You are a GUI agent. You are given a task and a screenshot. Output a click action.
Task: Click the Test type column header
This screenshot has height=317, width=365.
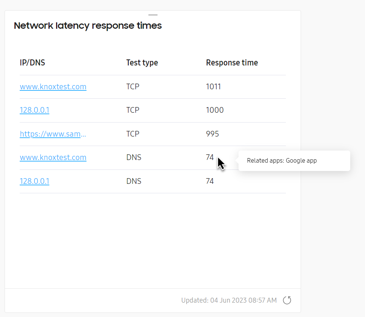click(x=142, y=62)
